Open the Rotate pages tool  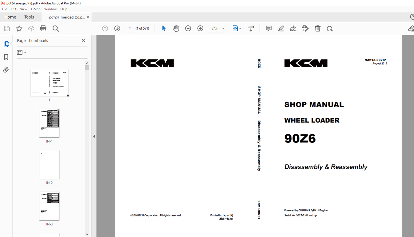[x=330, y=28]
